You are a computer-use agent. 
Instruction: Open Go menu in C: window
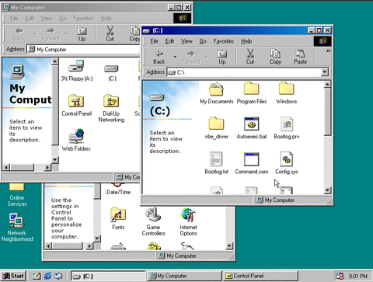click(203, 41)
